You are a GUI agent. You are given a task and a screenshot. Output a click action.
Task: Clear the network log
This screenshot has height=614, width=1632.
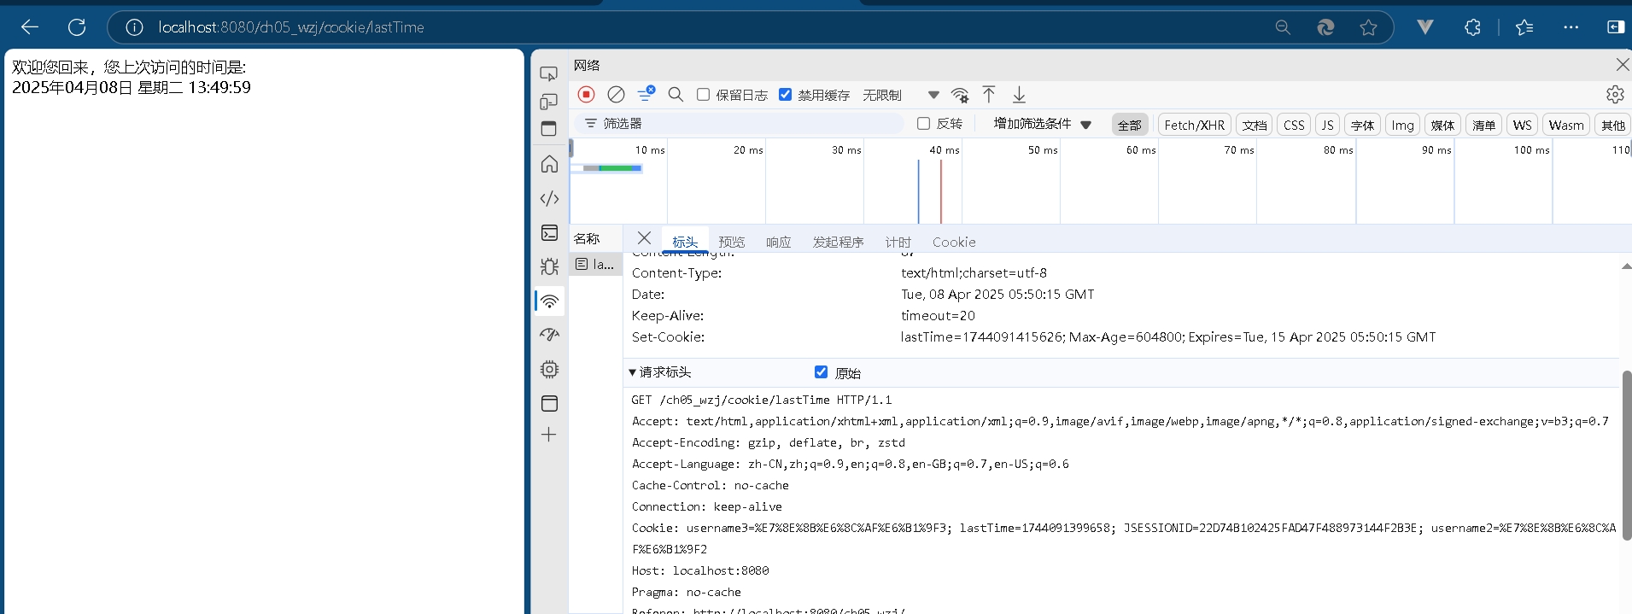point(616,95)
